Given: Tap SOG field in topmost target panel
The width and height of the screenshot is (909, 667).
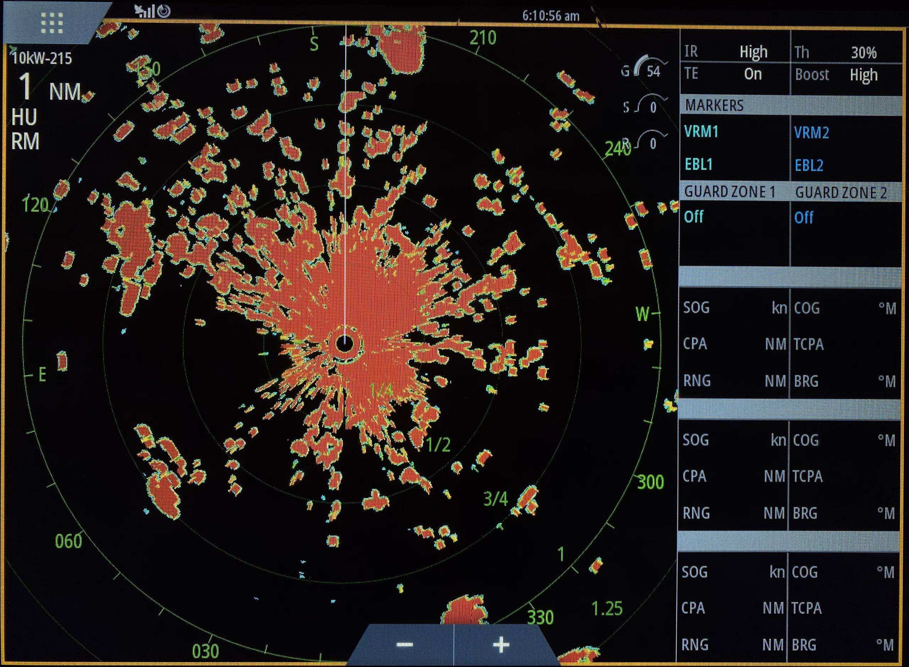Looking at the screenshot, I should pos(735,308).
